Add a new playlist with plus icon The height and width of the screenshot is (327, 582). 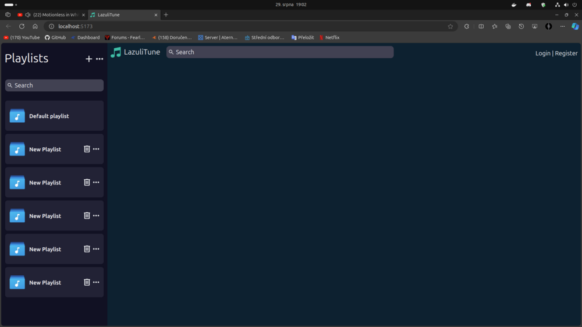[x=88, y=59]
